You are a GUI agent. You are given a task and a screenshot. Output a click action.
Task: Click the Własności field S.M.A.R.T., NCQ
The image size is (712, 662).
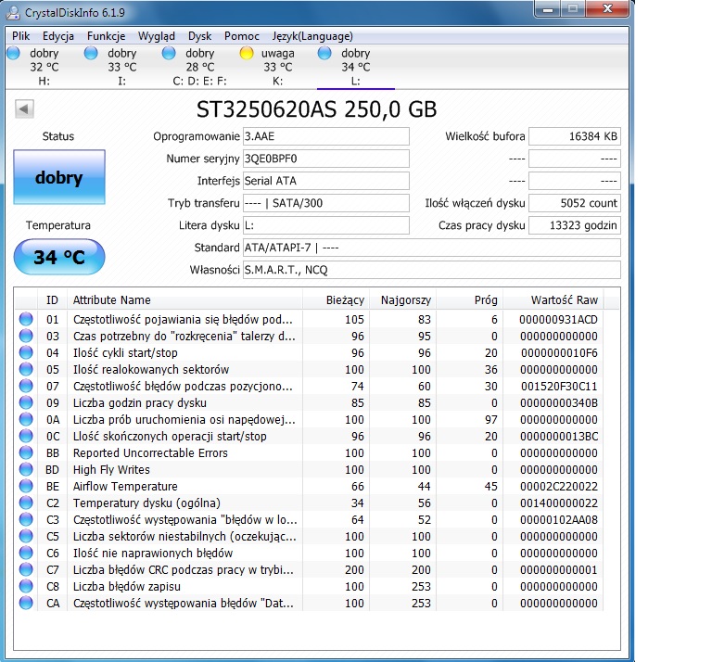click(x=432, y=270)
